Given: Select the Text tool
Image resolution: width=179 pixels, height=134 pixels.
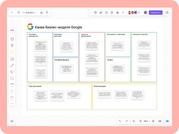Looking at the screenshot, I should click(12, 46).
